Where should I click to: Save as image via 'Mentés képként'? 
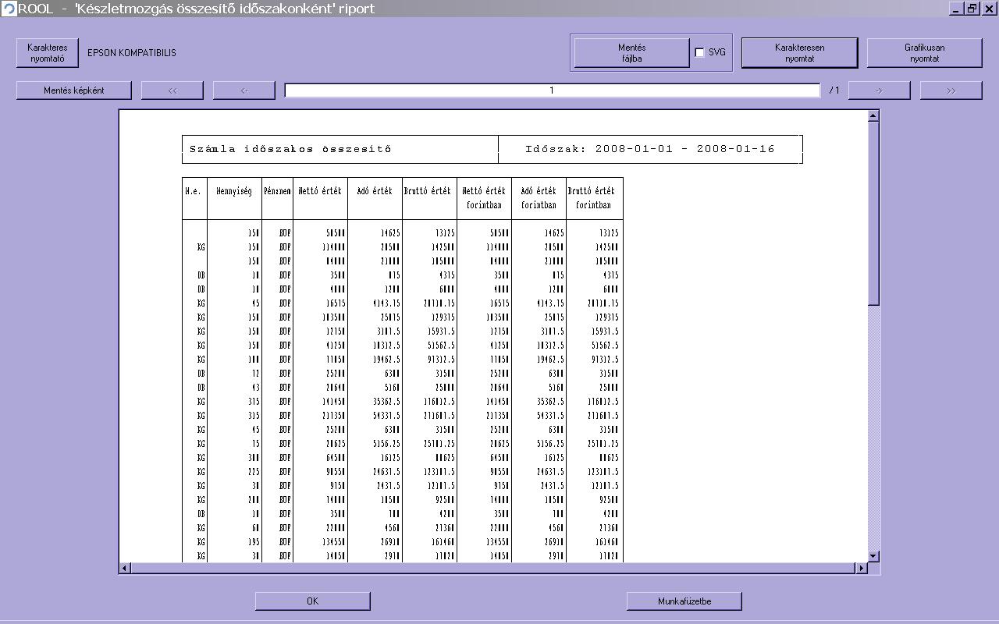click(x=74, y=90)
